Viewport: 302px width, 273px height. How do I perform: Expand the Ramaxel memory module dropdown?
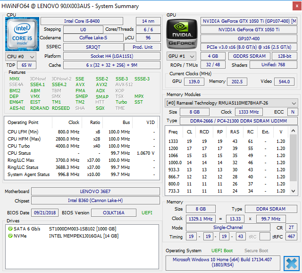231,103
